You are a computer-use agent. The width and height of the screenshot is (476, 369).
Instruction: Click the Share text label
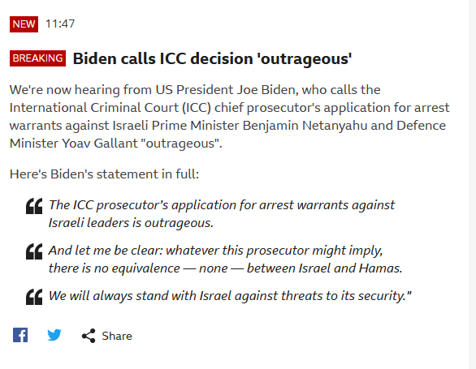(x=117, y=336)
